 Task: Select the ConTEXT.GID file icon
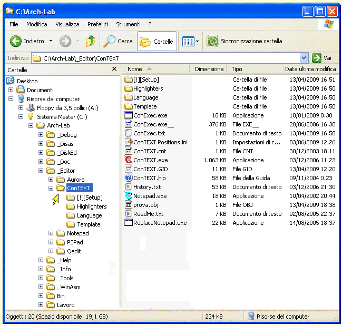pos(129,169)
